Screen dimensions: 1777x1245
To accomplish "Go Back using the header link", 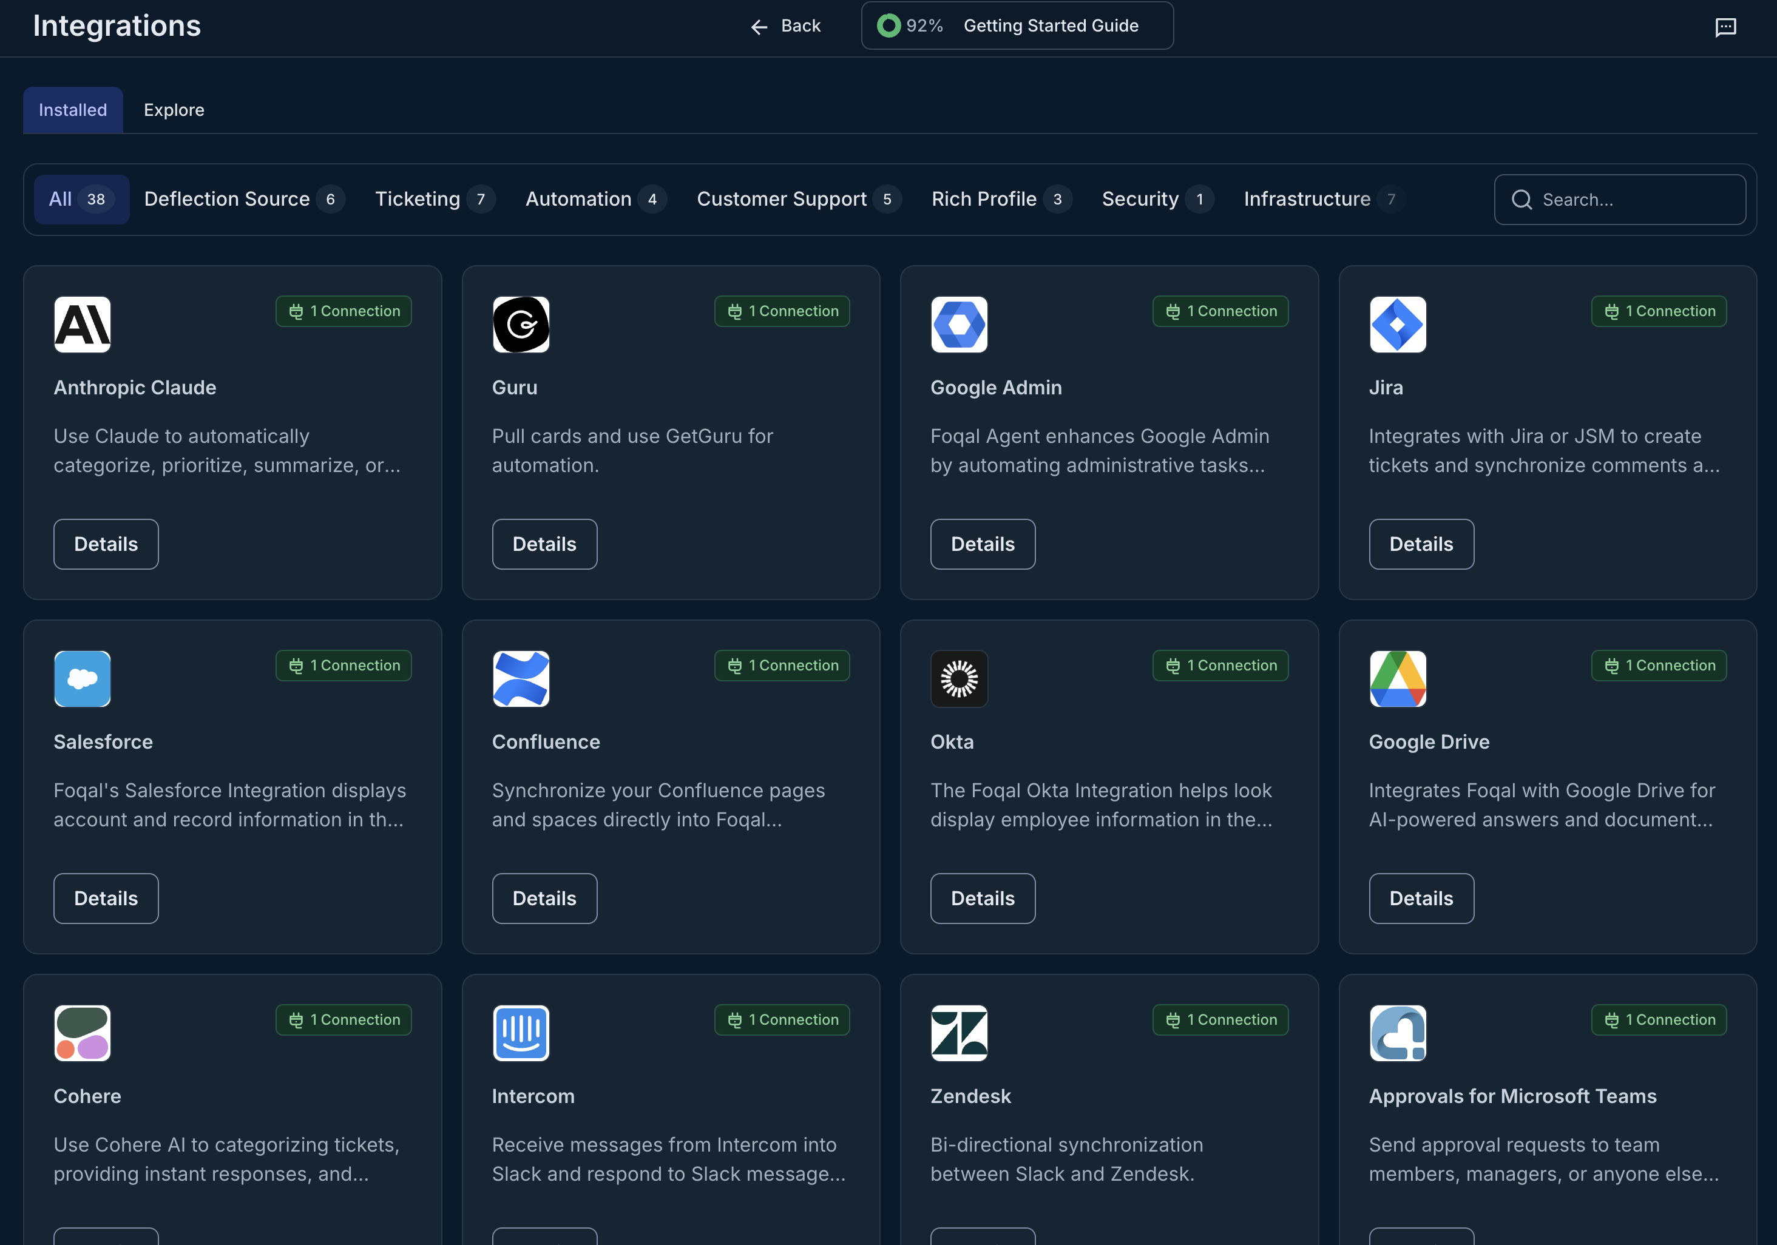I will [x=785, y=26].
